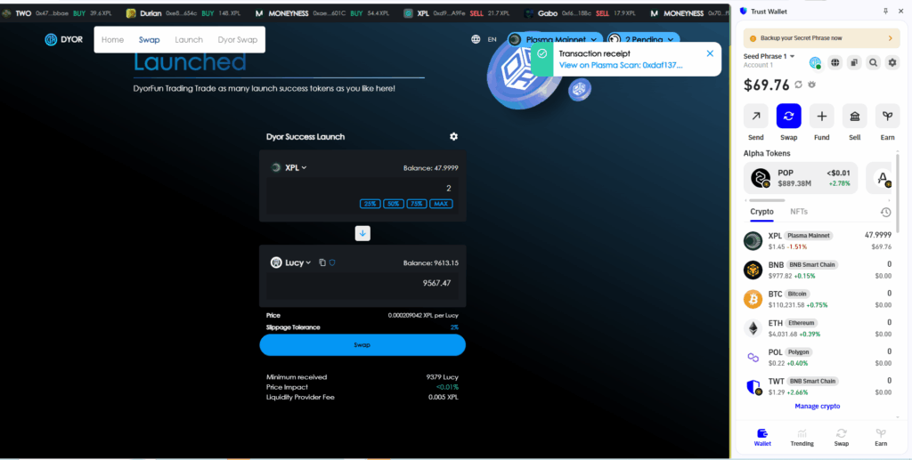
Task: Open View on Plasma Scan link
Action: click(621, 65)
